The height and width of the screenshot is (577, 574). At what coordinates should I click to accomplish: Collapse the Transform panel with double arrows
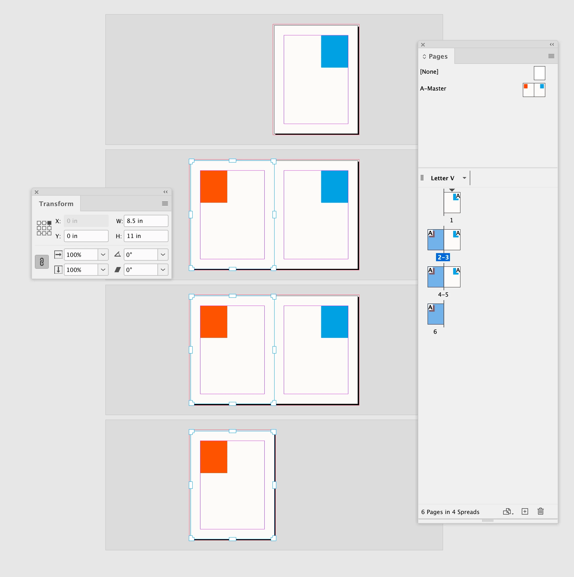tap(165, 192)
